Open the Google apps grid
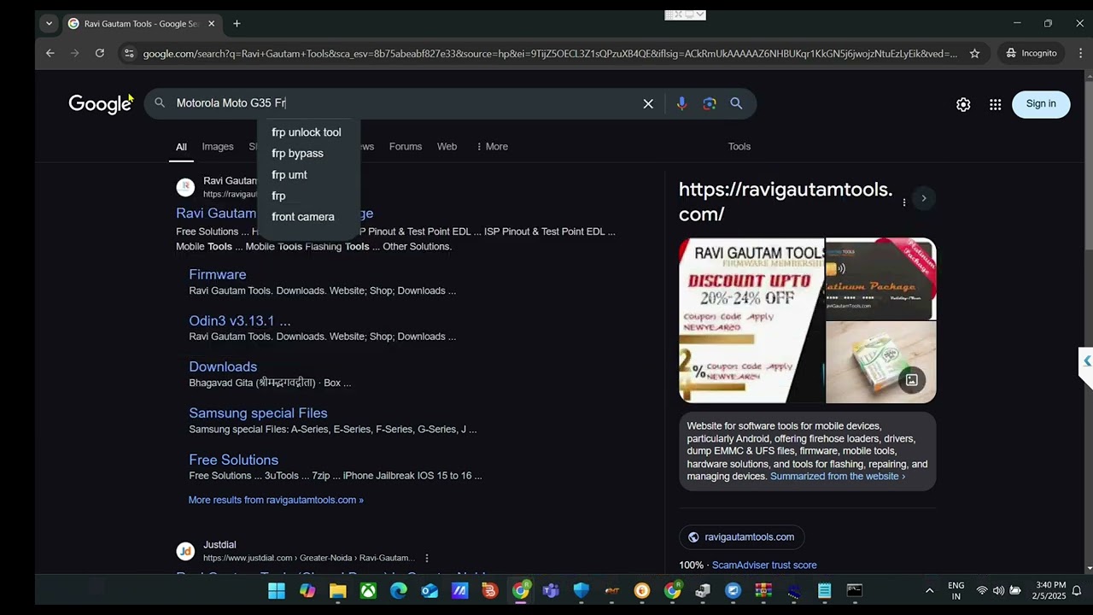Screen dimensions: 1093x615 (x=995, y=104)
